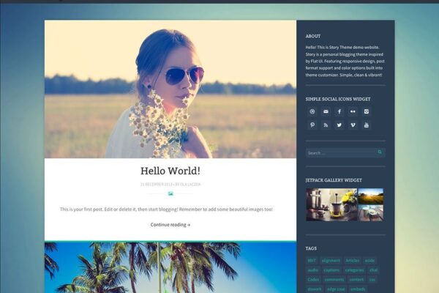Select the 'captions' tag
Viewport: 439px width, 293px height.
(x=331, y=270)
